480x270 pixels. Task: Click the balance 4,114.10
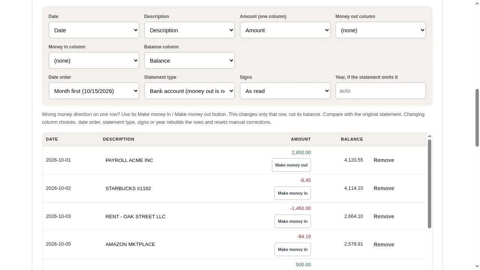tap(354, 188)
